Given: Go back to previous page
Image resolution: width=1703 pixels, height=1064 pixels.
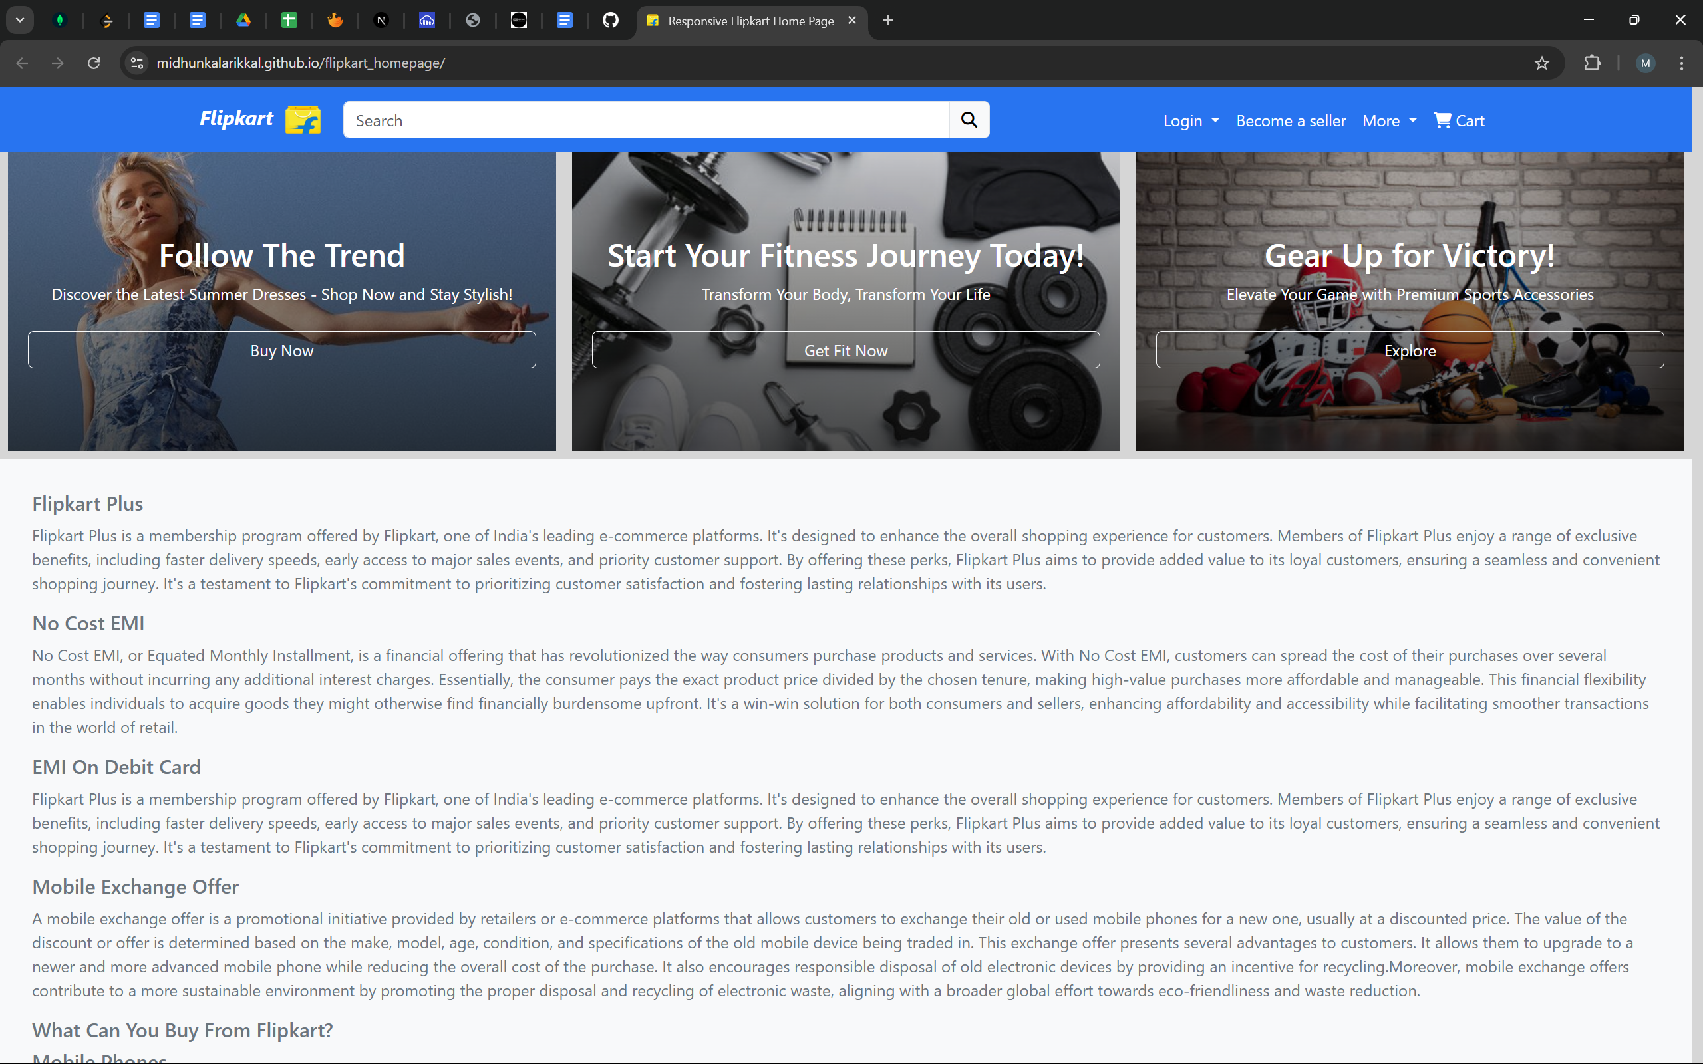Looking at the screenshot, I should 22,63.
